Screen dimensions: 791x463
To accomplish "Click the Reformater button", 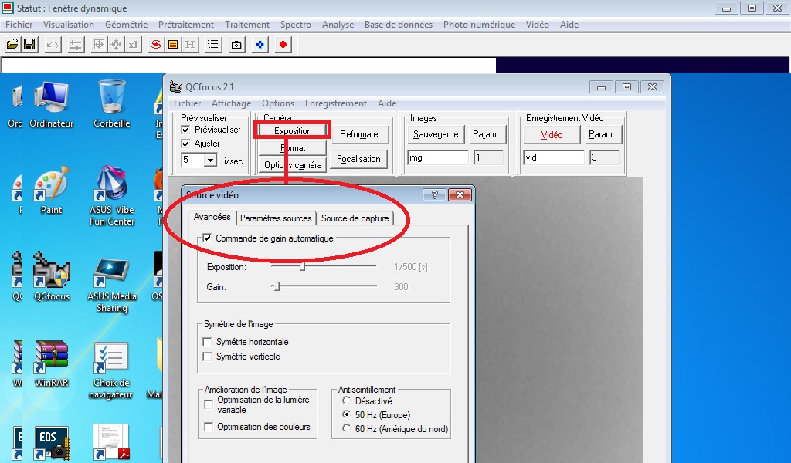I will pyautogui.click(x=360, y=134).
